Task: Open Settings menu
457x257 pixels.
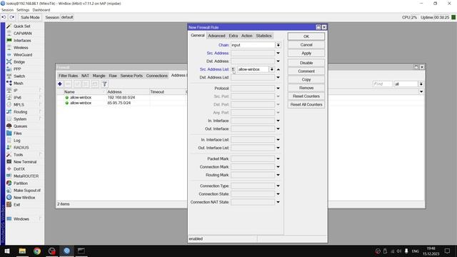Action: 23,10
